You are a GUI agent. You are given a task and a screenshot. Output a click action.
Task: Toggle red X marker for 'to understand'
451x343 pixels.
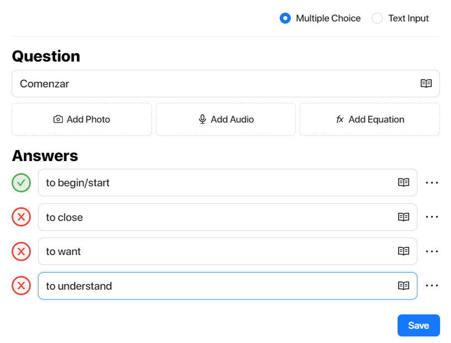pyautogui.click(x=21, y=286)
